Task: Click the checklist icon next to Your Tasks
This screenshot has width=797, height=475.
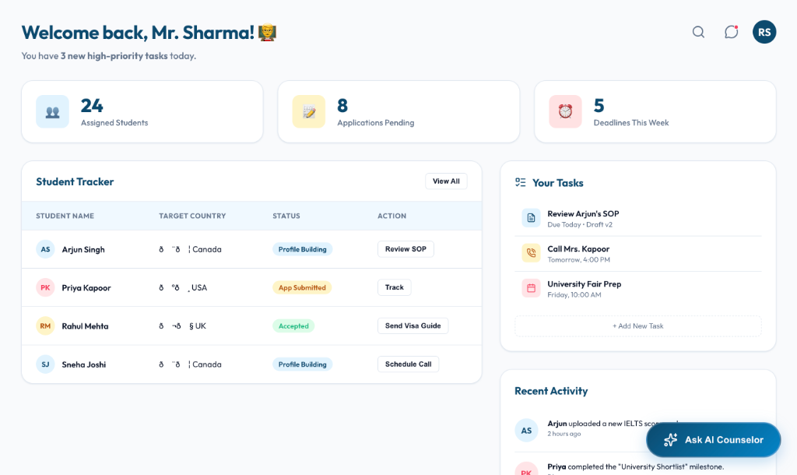Action: [520, 181]
